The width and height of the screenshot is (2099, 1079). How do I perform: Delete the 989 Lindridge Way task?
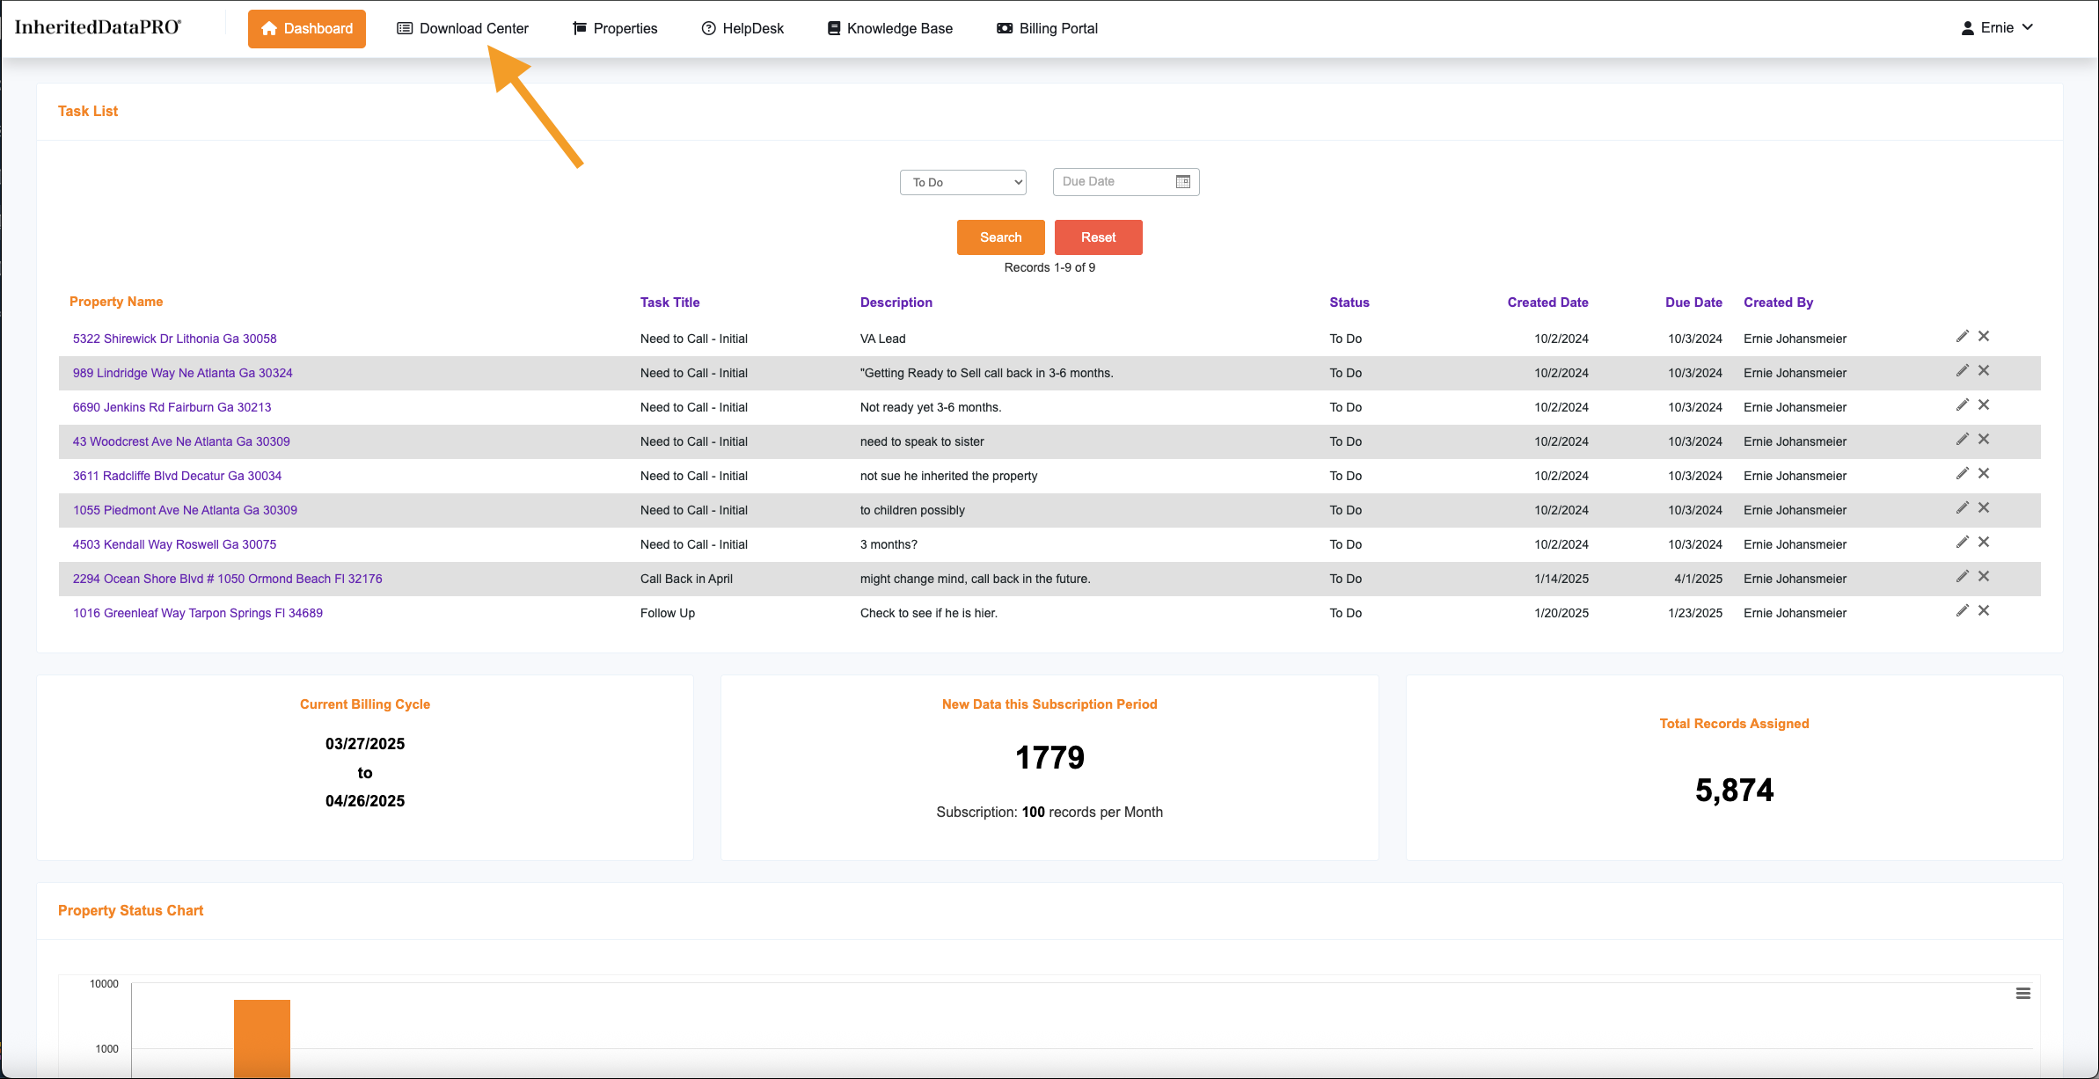point(1984,371)
